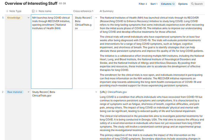Select the Knowledge note type tag
Screen dimensions: 205x140
coord(14,18)
